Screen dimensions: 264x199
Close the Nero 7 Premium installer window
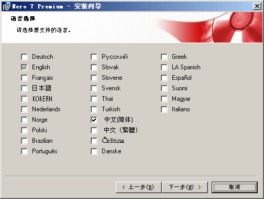point(257,6)
